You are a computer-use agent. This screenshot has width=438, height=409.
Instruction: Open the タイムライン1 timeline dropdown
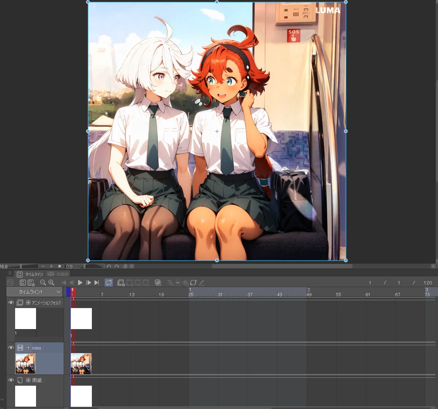pyautogui.click(x=34, y=292)
